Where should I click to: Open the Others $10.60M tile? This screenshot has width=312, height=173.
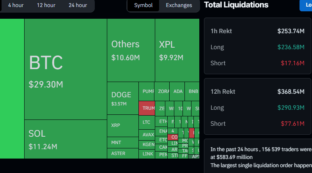coord(131,50)
